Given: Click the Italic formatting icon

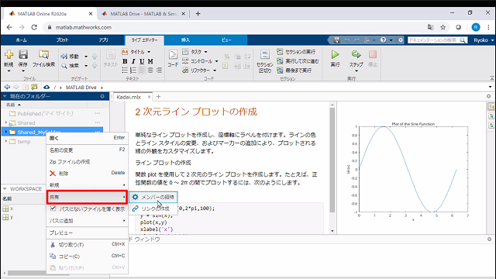Looking at the screenshot, I should [x=133, y=61].
